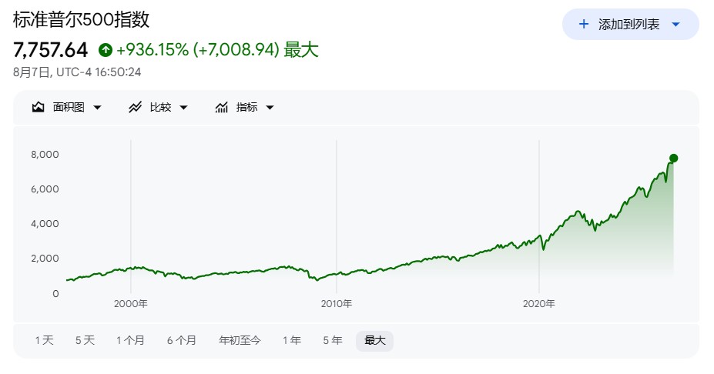Choose the 6 个月 time range
Viewport: 714px width, 374px height.
[181, 340]
